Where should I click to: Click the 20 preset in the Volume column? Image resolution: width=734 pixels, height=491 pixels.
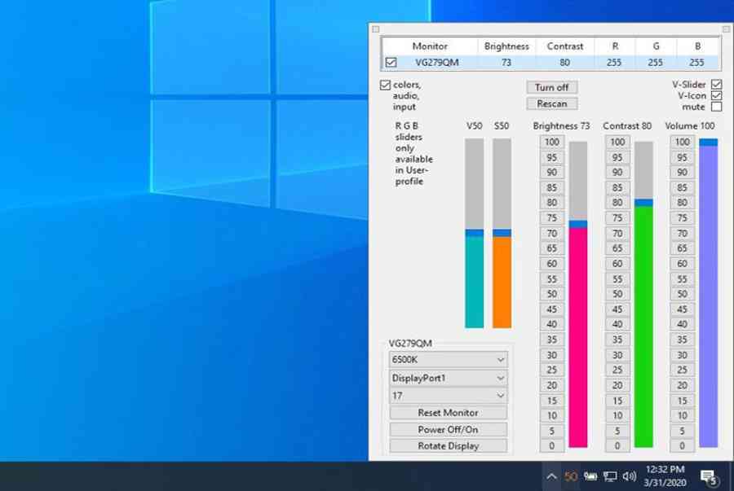(x=682, y=386)
